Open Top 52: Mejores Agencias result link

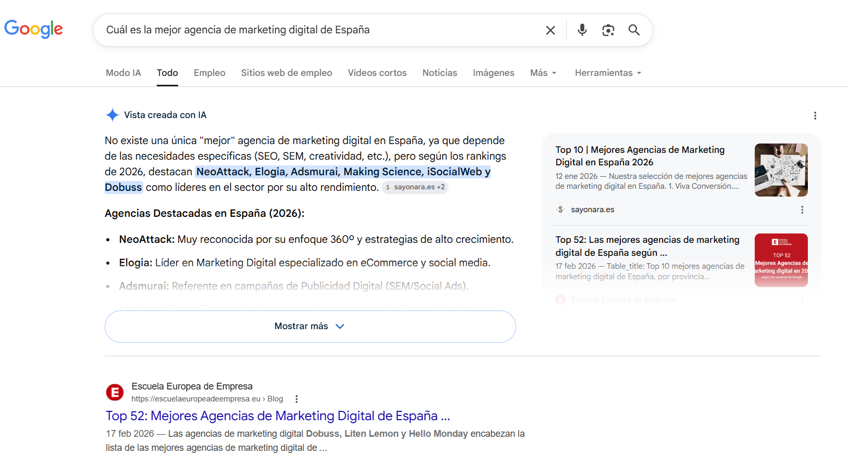278,416
